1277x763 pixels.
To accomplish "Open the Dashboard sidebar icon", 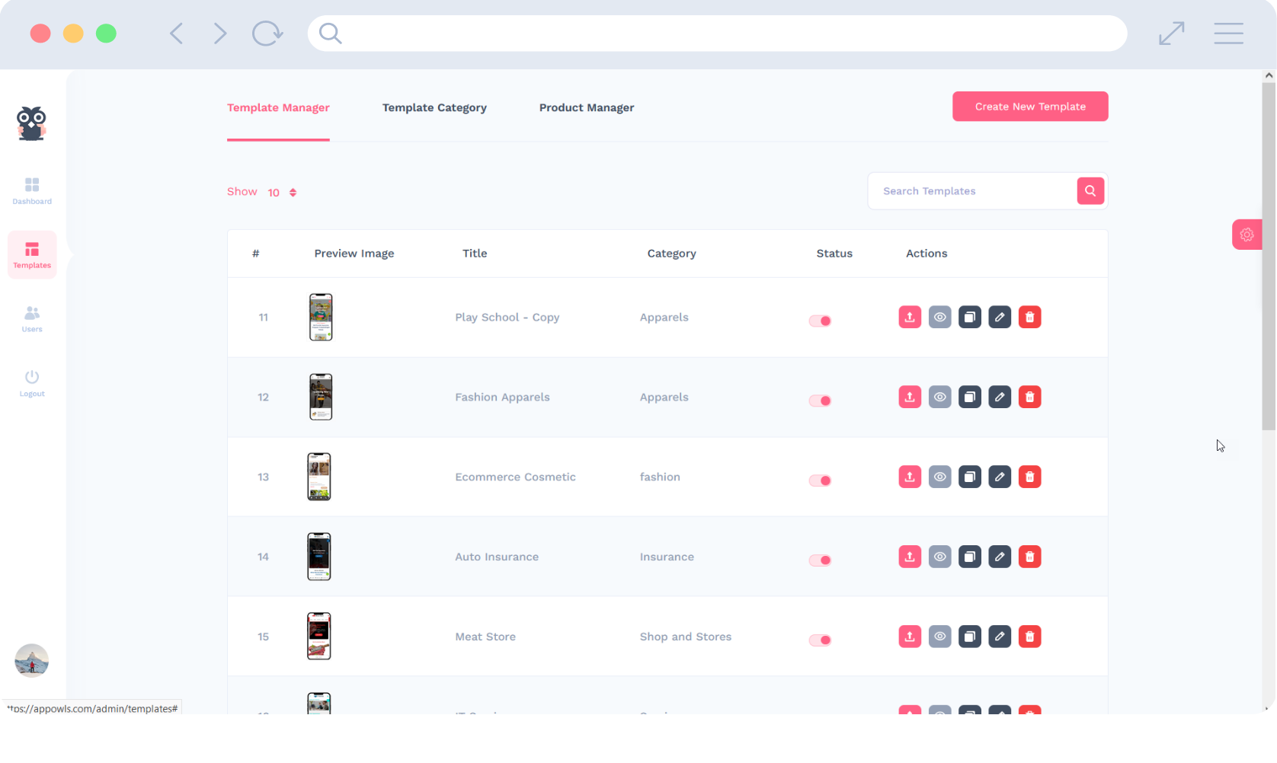I will (32, 190).
